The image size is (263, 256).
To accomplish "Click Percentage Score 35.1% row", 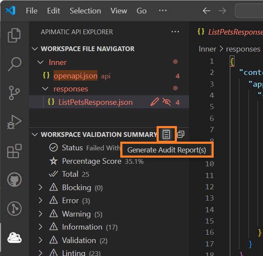I will 109,161.
